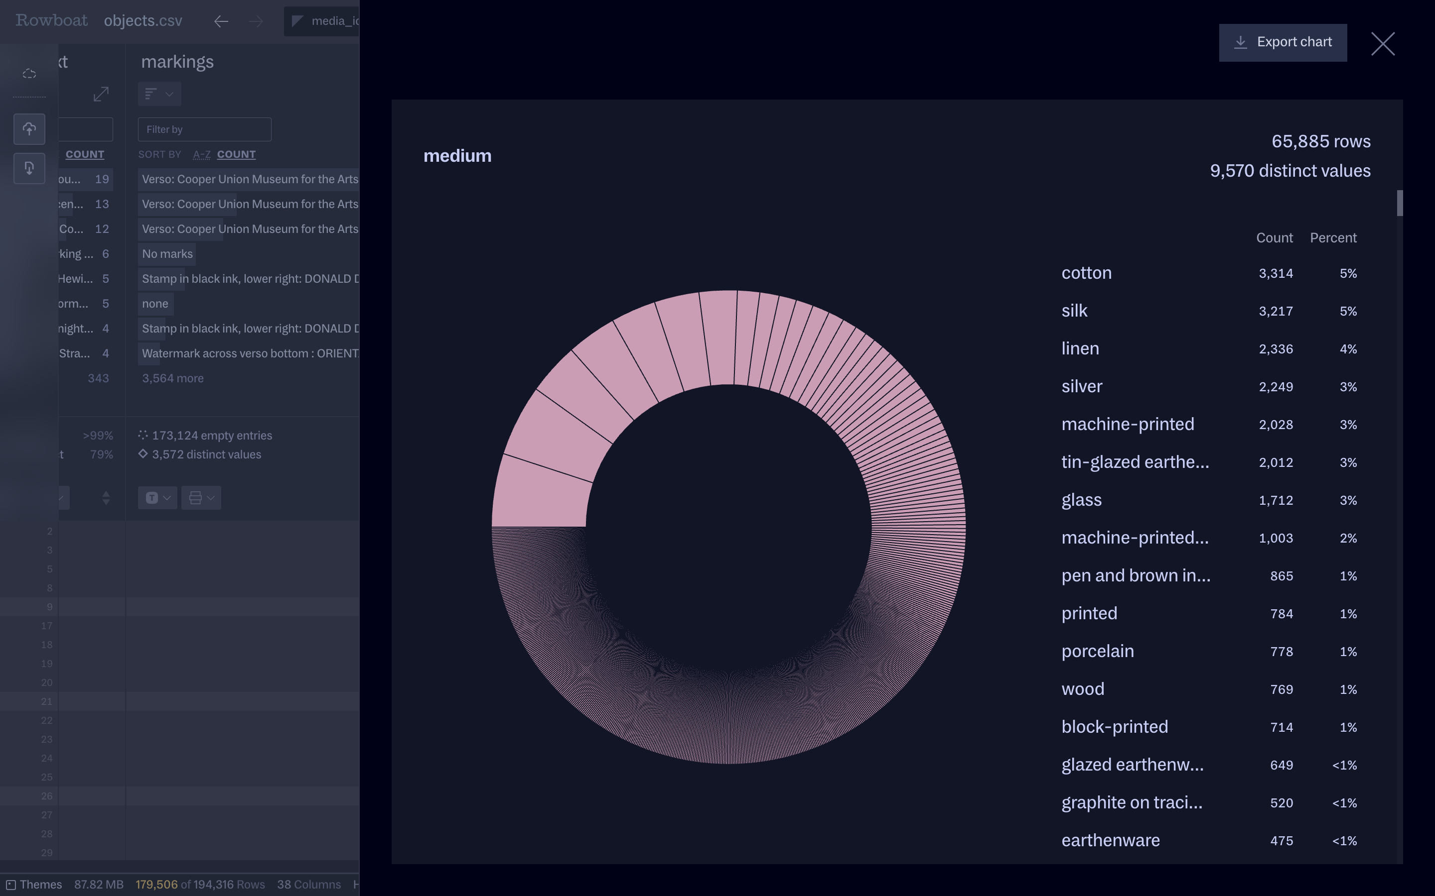
Task: Click the chart legend scrollbar thumb
Action: 1400,203
